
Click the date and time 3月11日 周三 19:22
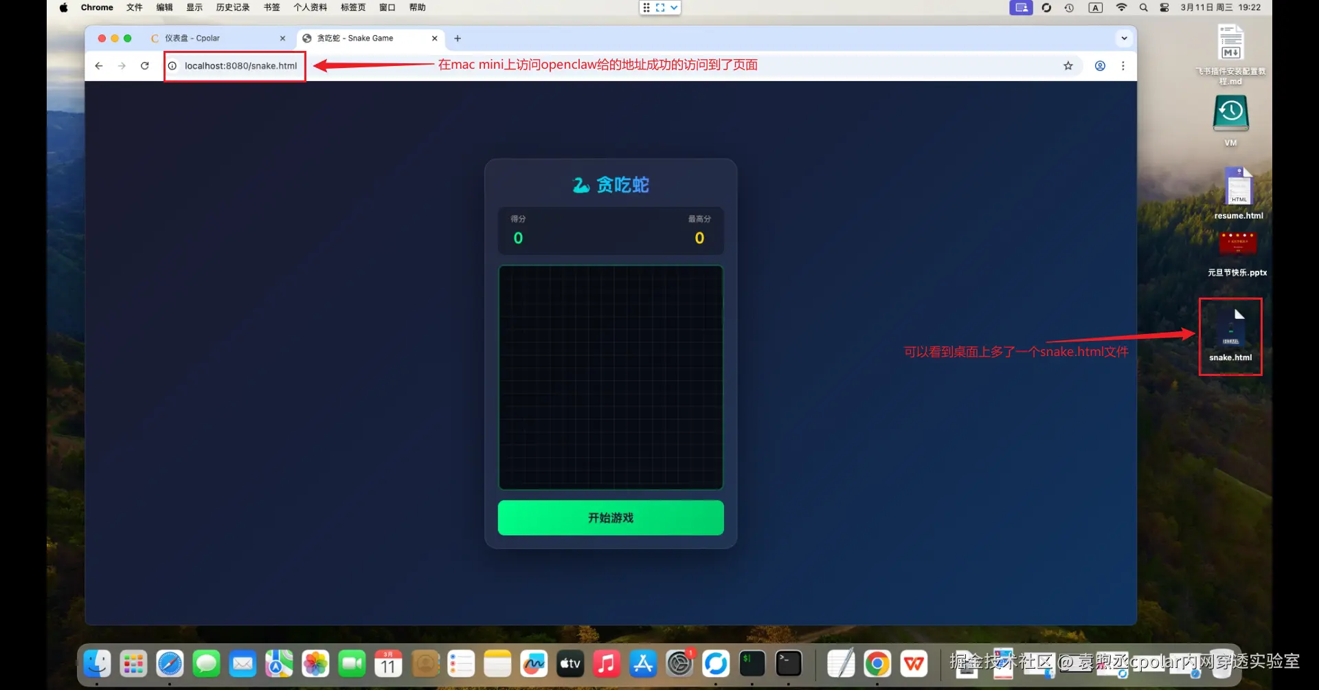point(1221,8)
